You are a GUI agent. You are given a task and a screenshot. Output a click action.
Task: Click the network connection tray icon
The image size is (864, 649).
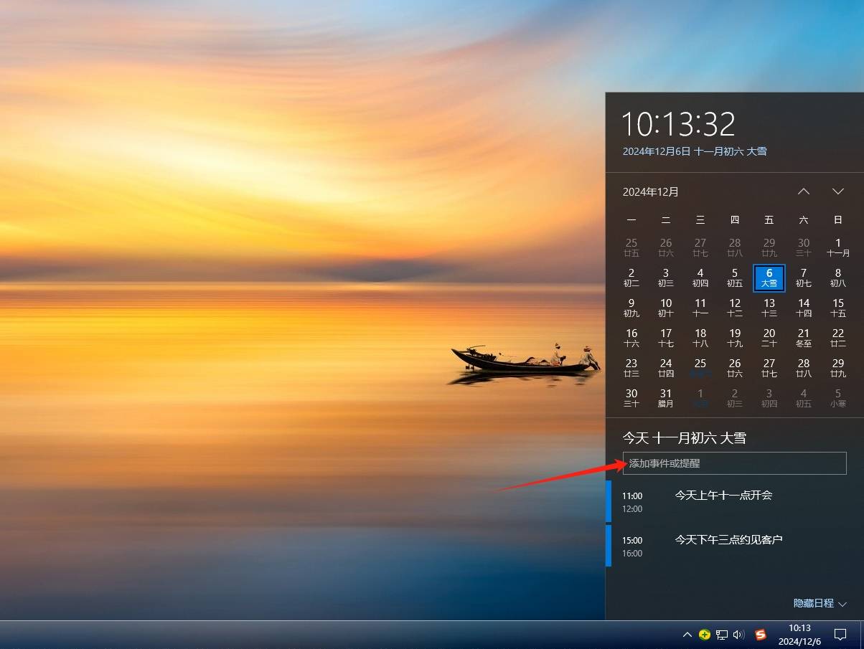click(x=722, y=635)
